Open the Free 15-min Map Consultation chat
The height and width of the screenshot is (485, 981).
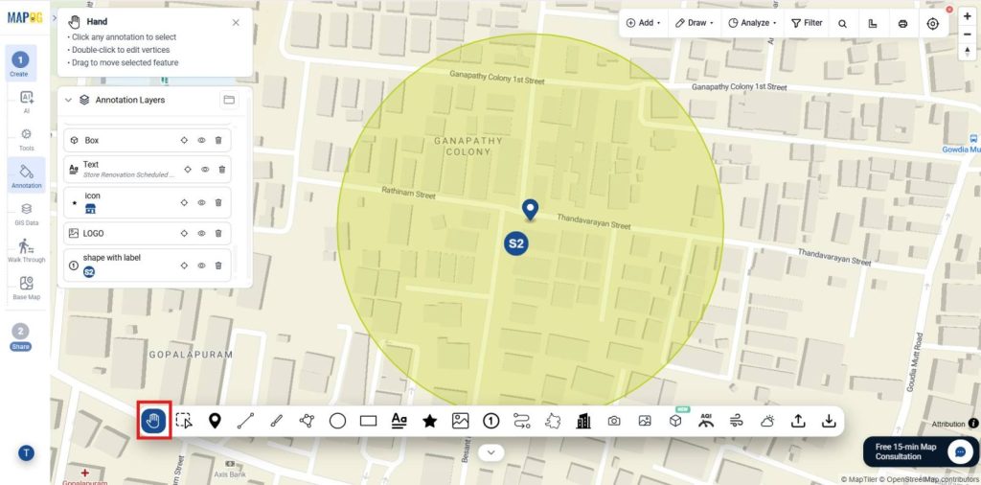point(921,451)
